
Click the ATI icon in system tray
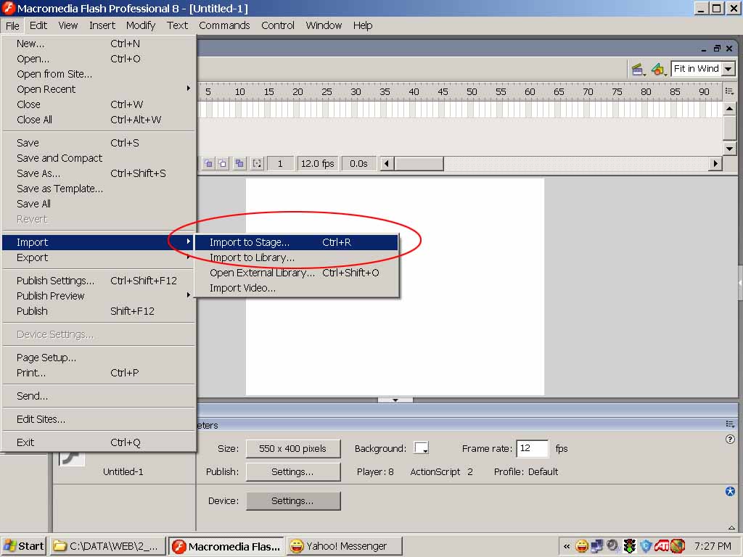(662, 546)
